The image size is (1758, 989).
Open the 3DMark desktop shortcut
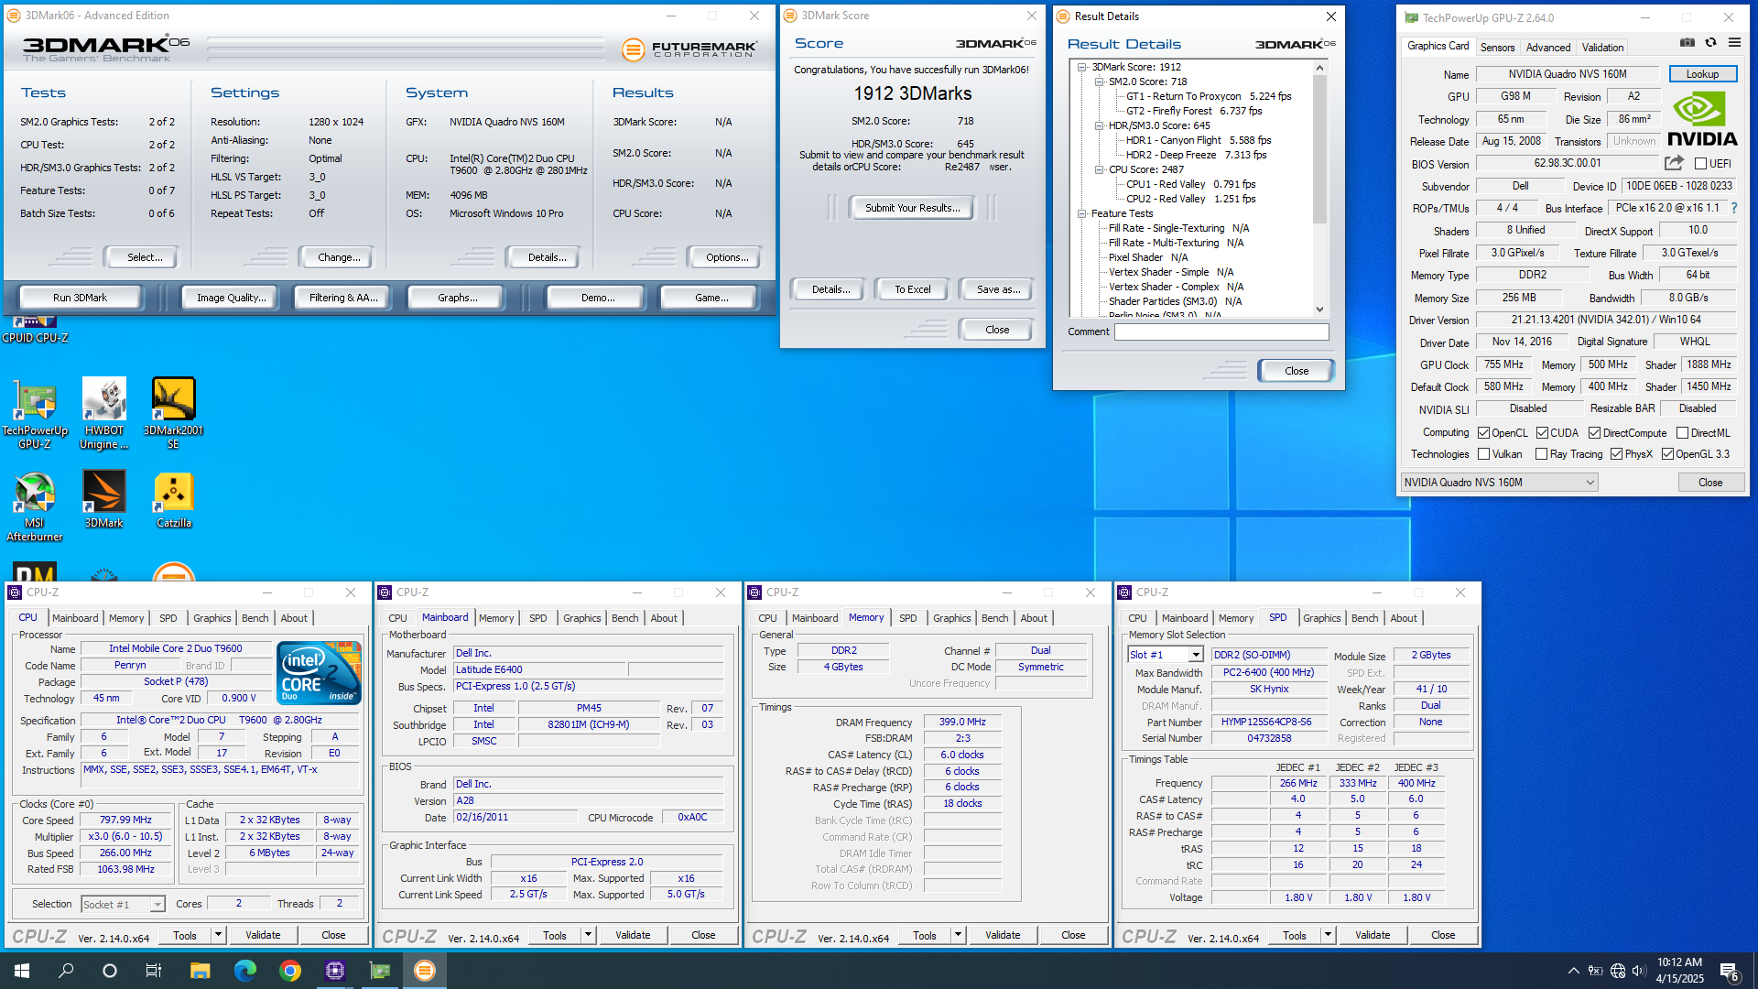coord(104,500)
